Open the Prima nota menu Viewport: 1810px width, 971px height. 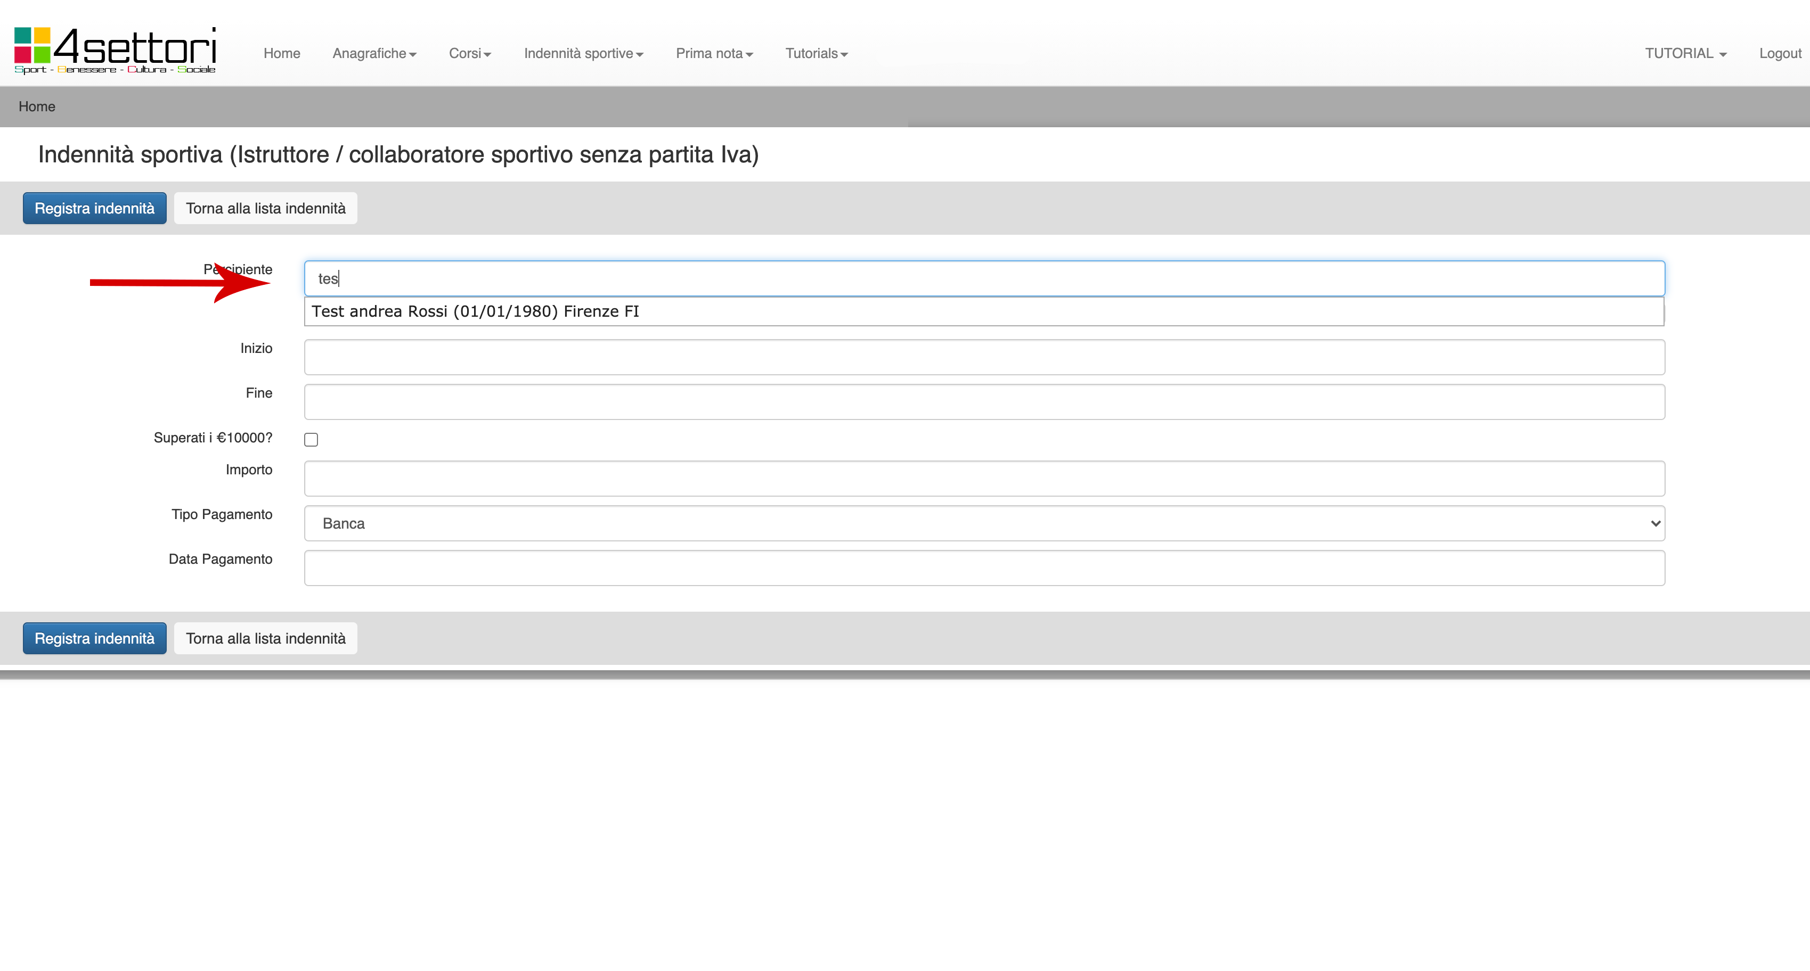pyautogui.click(x=714, y=53)
